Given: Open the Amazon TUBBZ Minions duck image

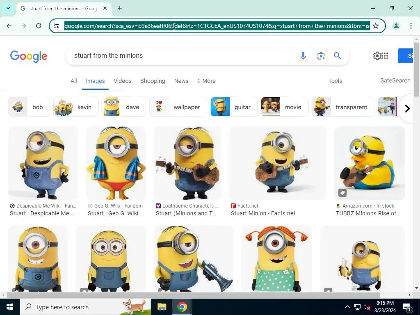Looking at the screenshot, I should (x=370, y=163).
